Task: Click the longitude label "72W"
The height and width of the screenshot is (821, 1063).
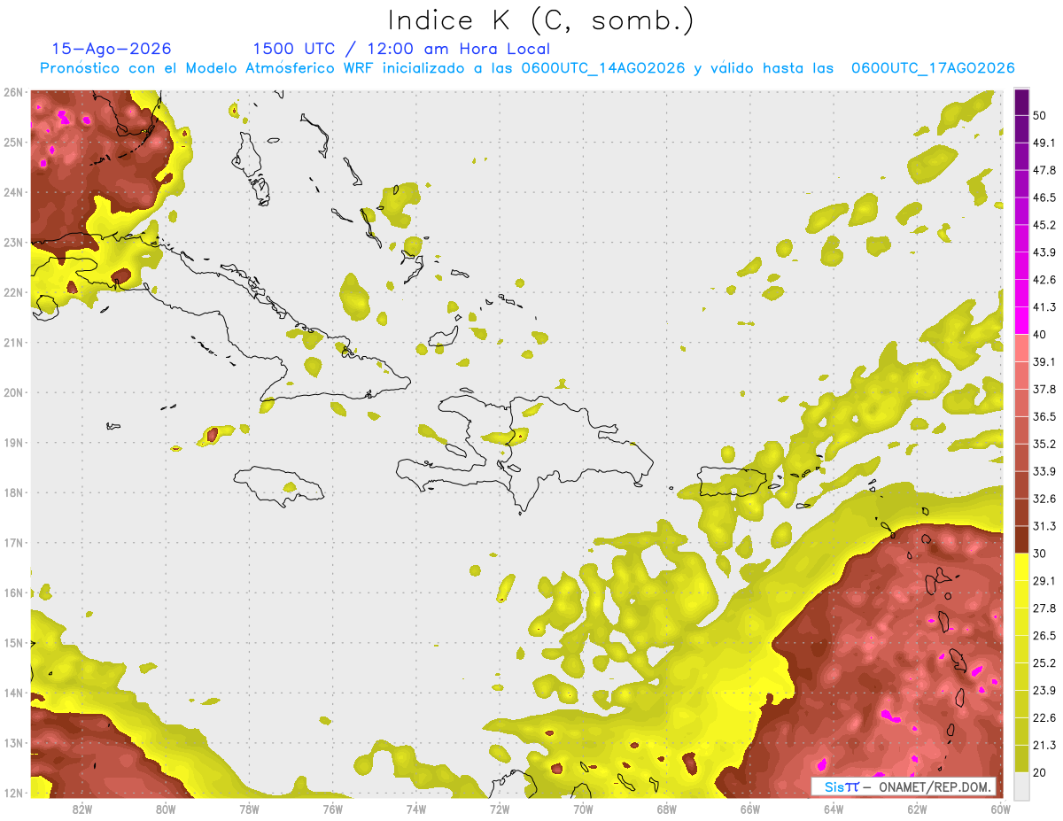Action: point(500,809)
